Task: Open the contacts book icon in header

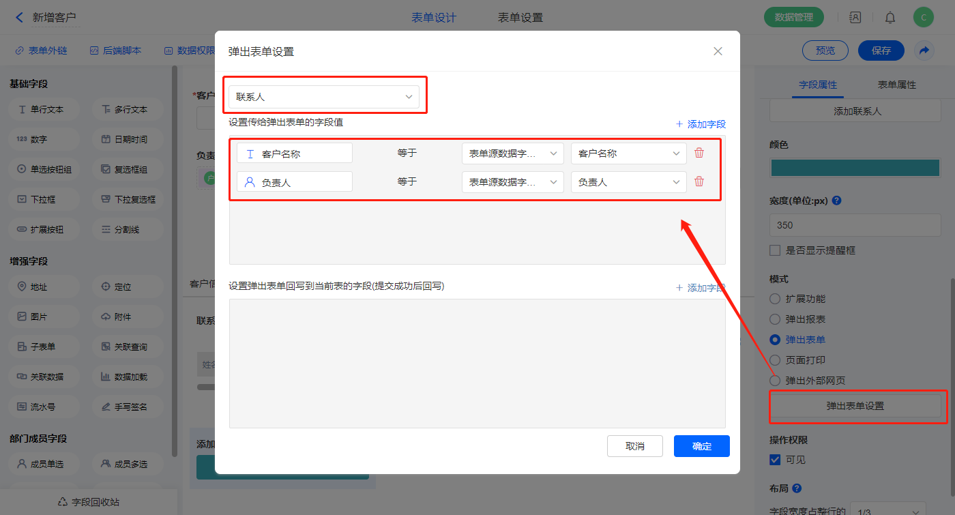Action: click(855, 18)
